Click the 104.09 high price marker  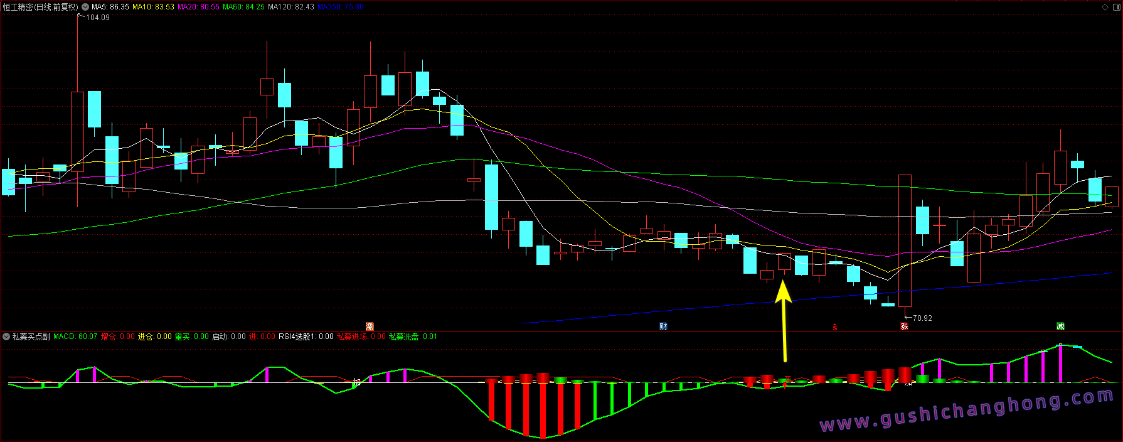click(x=97, y=18)
